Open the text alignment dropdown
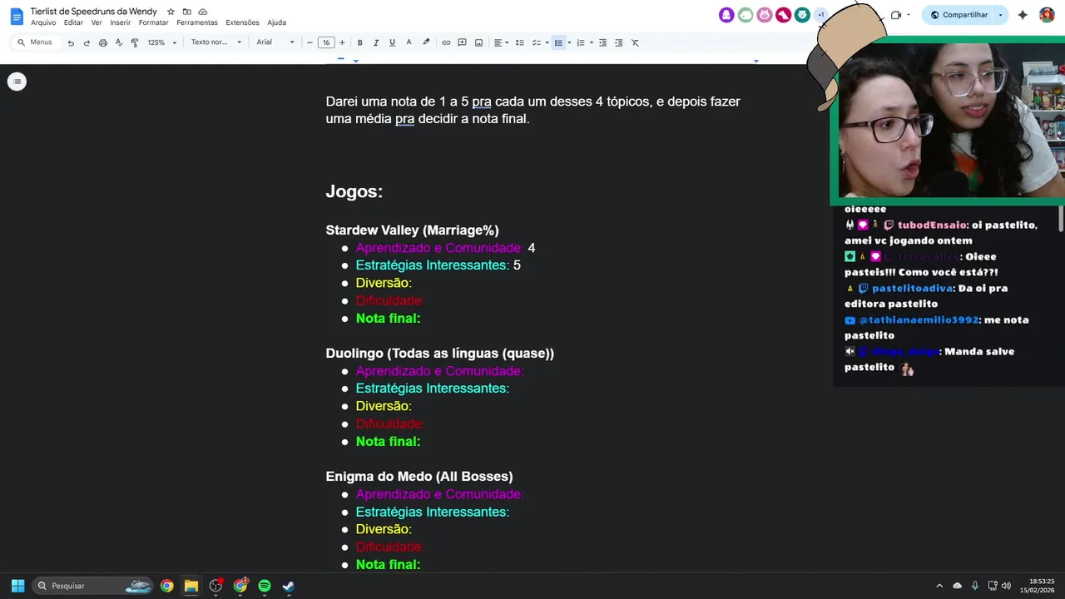The height and width of the screenshot is (599, 1065). (x=500, y=42)
